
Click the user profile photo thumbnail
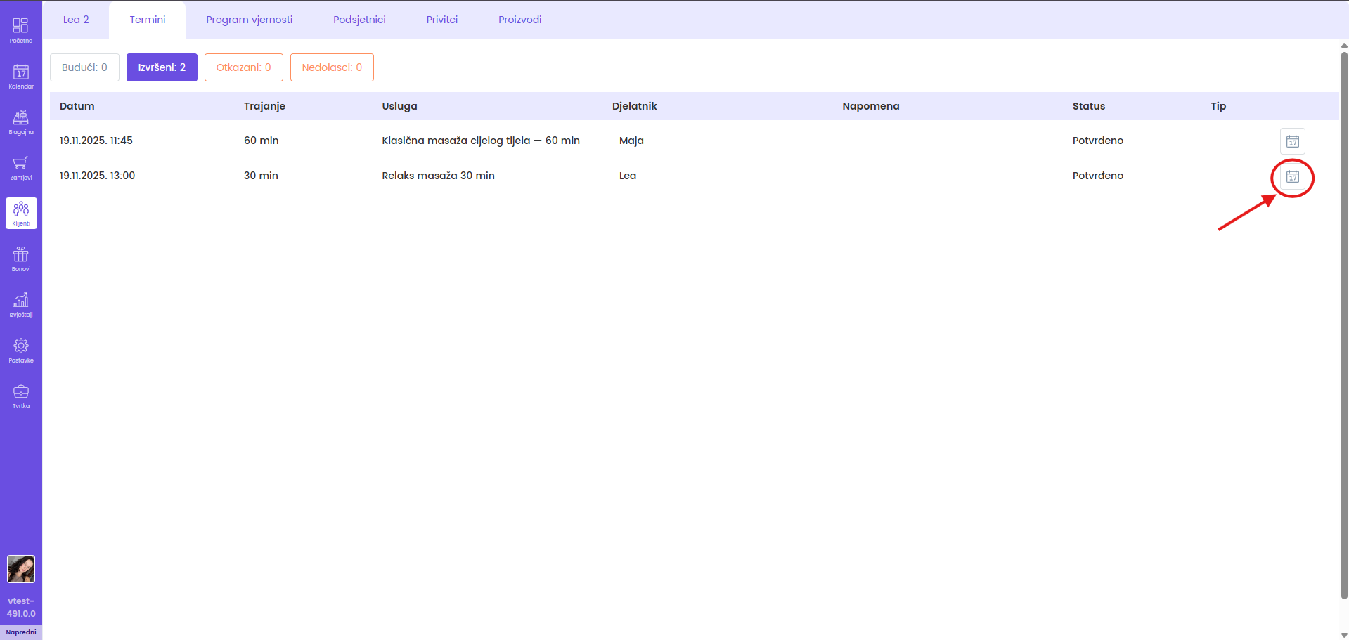click(x=21, y=569)
